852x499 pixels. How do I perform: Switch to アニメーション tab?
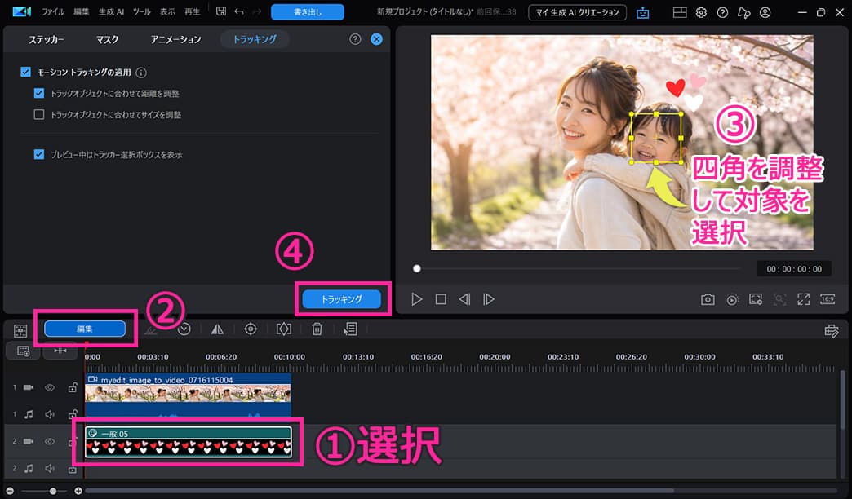(x=176, y=39)
